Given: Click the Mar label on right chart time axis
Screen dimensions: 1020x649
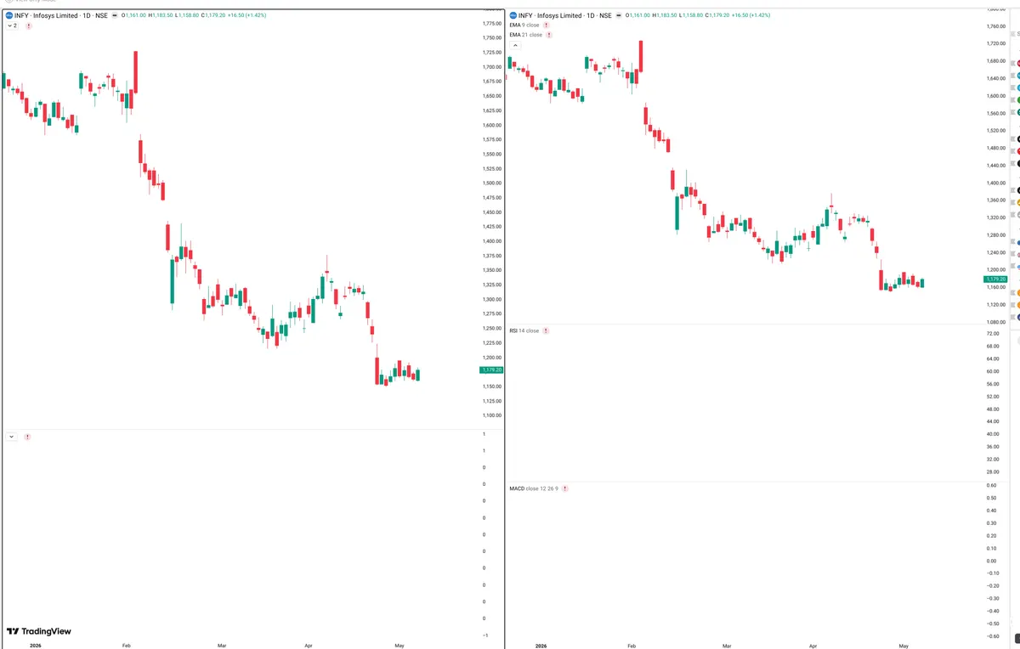Looking at the screenshot, I should (x=727, y=646).
